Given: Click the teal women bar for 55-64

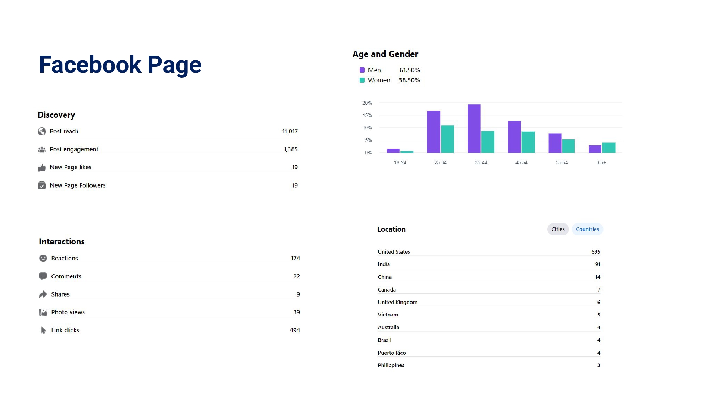Looking at the screenshot, I should pyautogui.click(x=568, y=146).
